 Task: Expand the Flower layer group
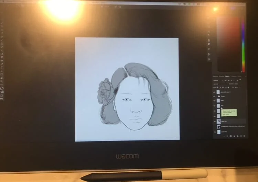tap(217, 96)
